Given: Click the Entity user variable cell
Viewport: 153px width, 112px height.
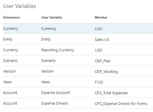Looking at the screenshot, I should (x=46, y=39).
